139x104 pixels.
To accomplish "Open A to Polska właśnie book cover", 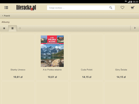I will (x=52, y=51).
